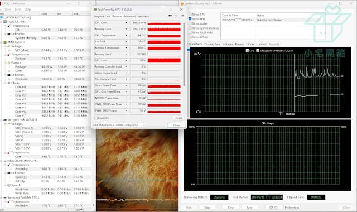This screenshot has height=212, width=357.
Task: Click the Temperatures icon under Samsung Portable SSD
Action: 9,202
